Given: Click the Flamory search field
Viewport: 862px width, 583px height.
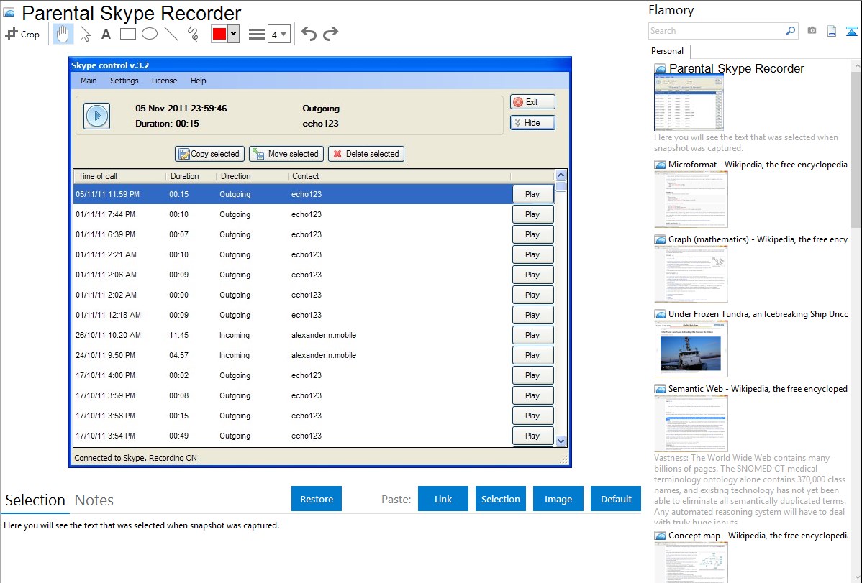Looking at the screenshot, I should tap(716, 31).
